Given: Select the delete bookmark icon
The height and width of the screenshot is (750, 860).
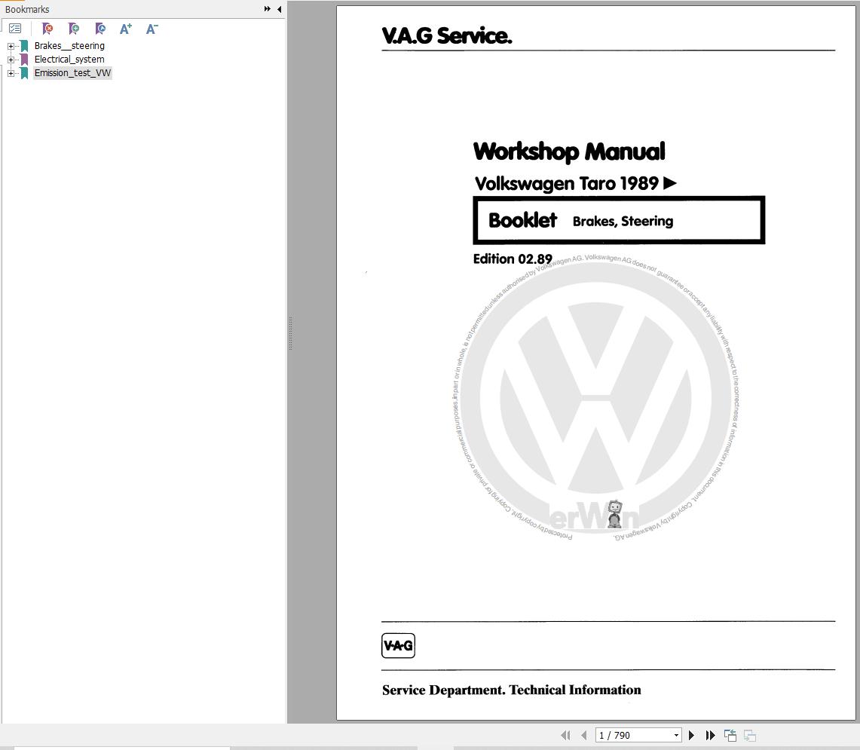Looking at the screenshot, I should 47,28.
